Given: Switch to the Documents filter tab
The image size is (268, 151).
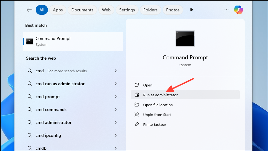Looking at the screenshot, I should tap(82, 10).
